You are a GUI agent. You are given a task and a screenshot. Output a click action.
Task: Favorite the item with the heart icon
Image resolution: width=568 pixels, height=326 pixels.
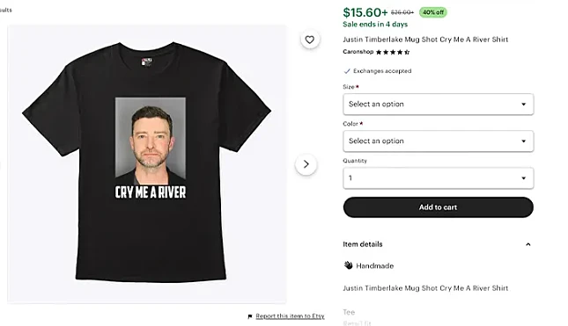(x=309, y=40)
